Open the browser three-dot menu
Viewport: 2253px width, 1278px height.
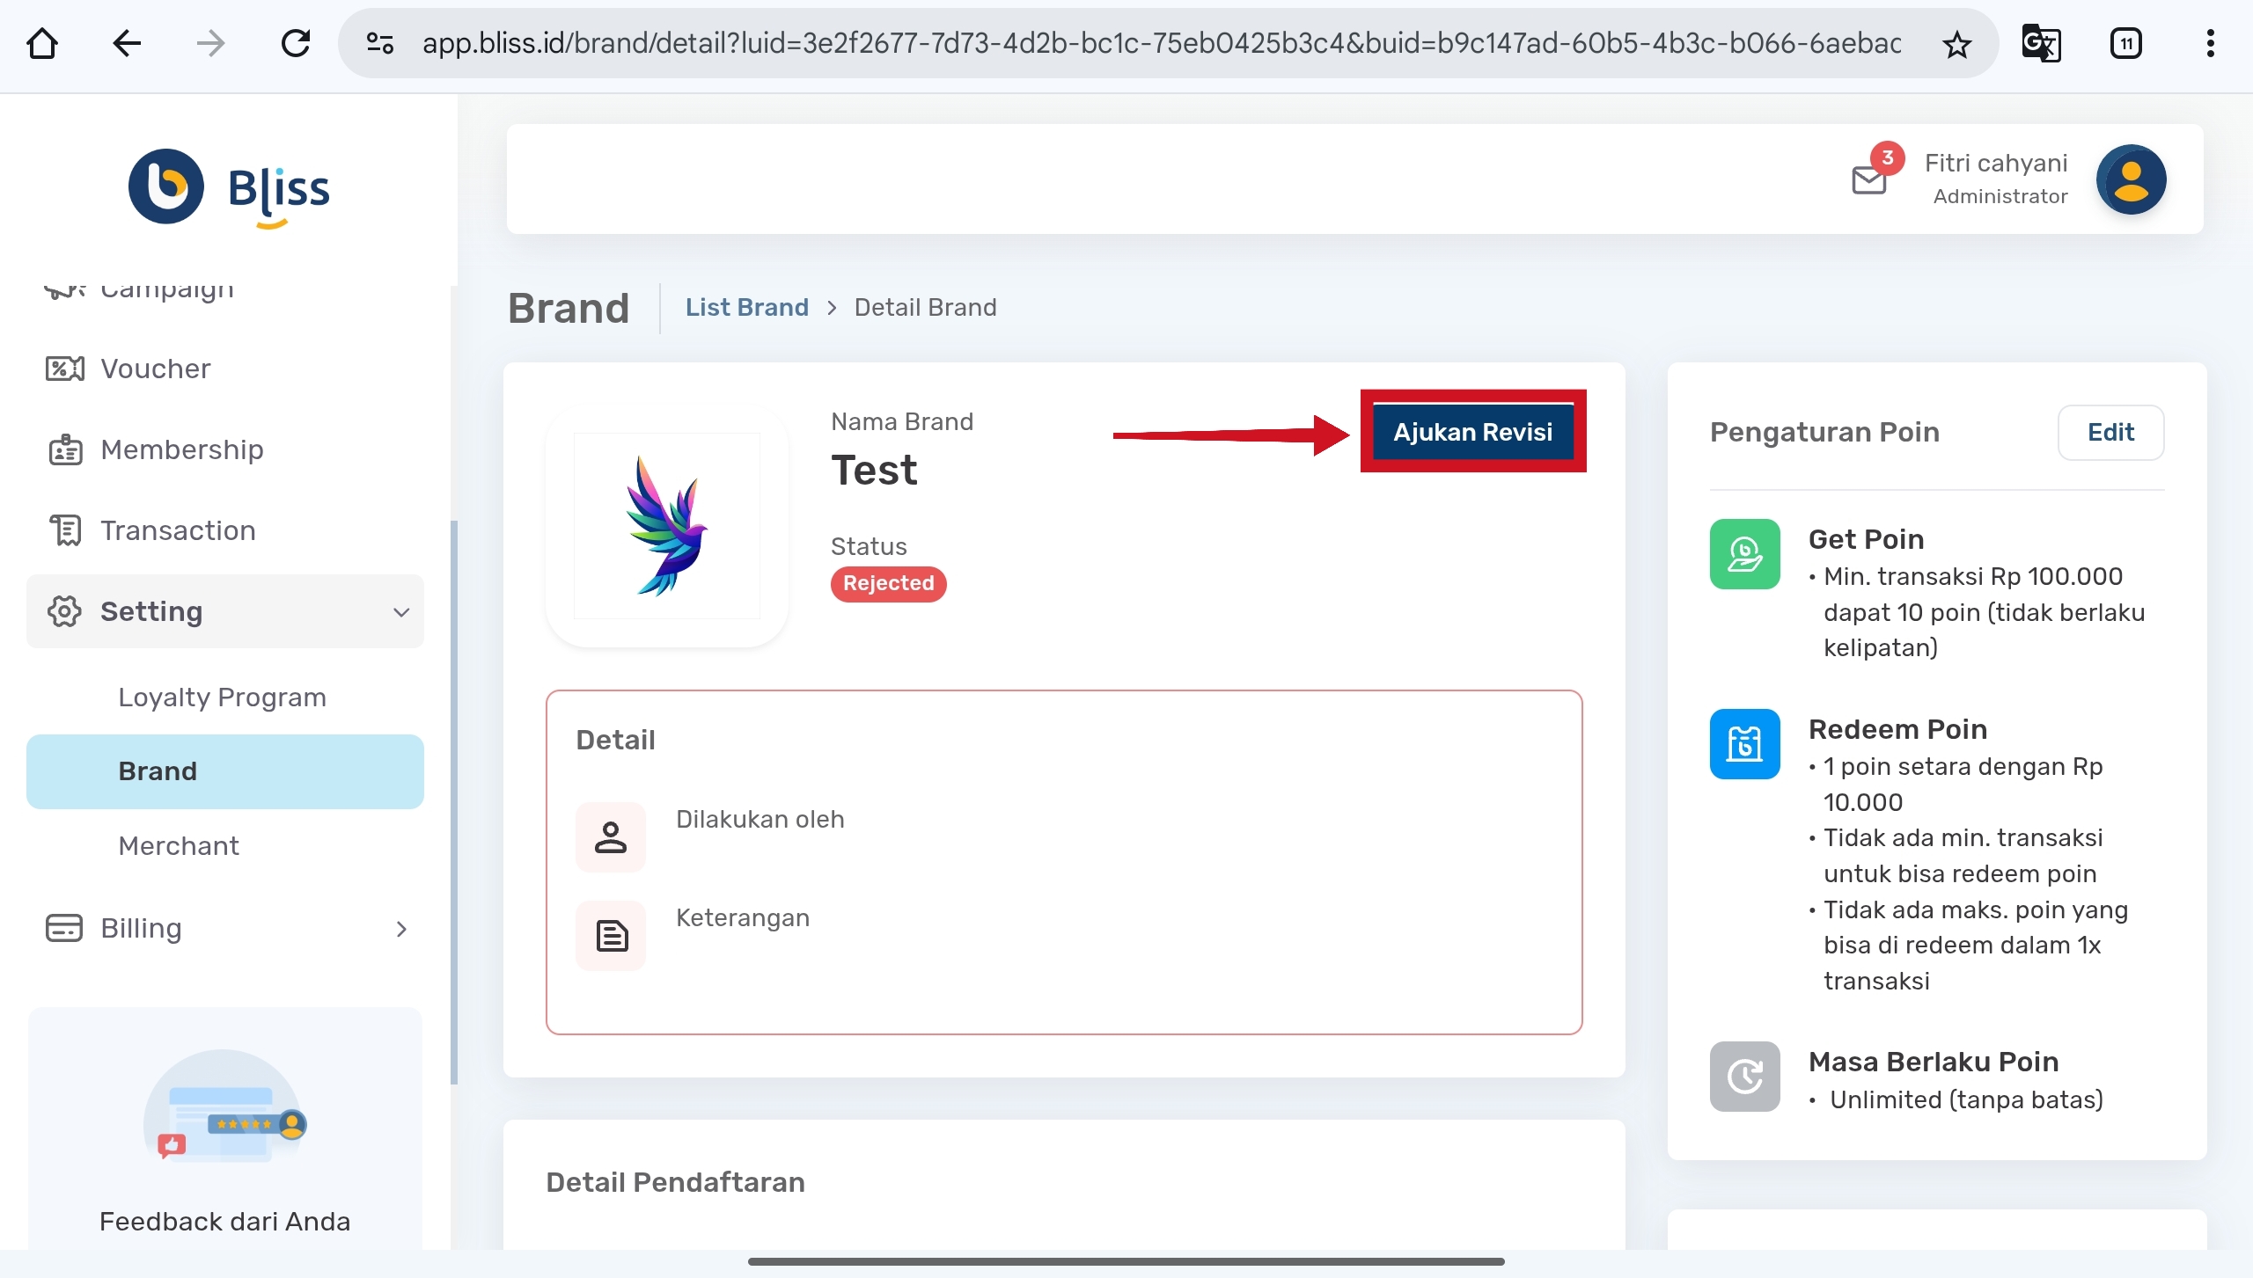click(2210, 43)
